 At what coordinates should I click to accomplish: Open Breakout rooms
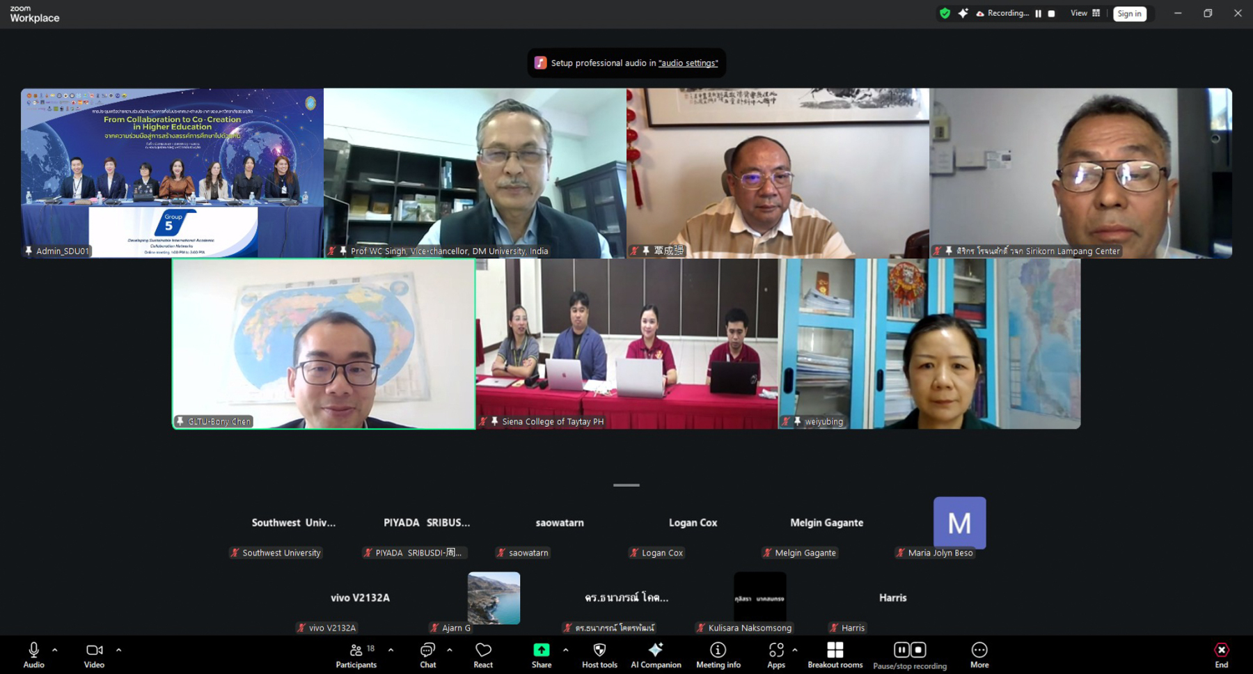point(835,655)
